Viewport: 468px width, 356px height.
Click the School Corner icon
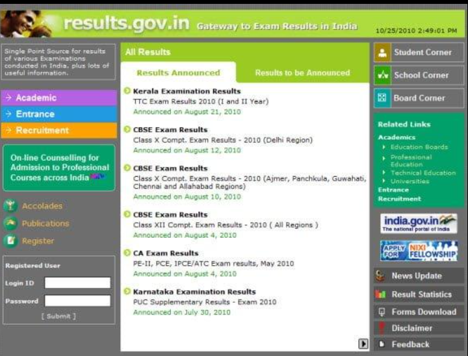pos(382,75)
